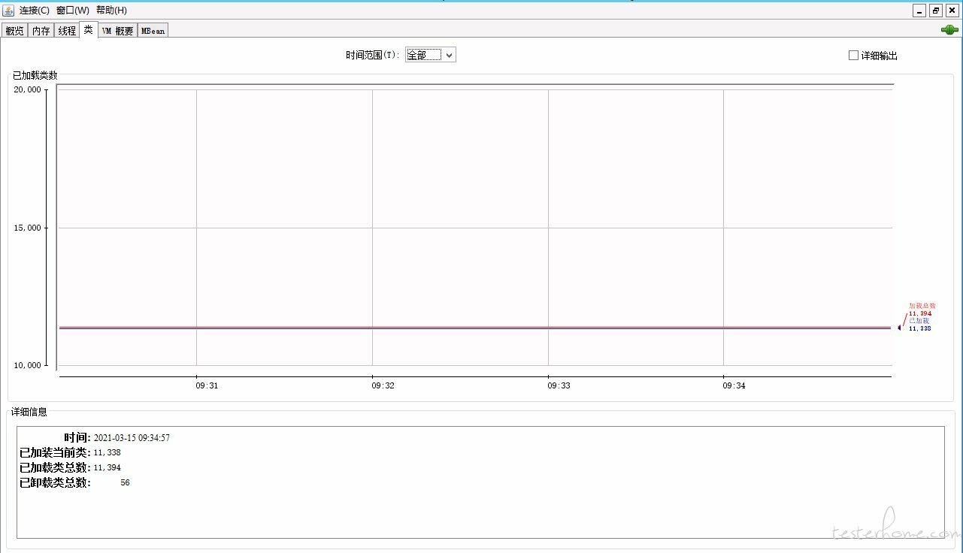Viewport: 963px width, 553px height.
Task: Click the timestamp 2021-03-15 09:34:57
Action: [x=132, y=437]
